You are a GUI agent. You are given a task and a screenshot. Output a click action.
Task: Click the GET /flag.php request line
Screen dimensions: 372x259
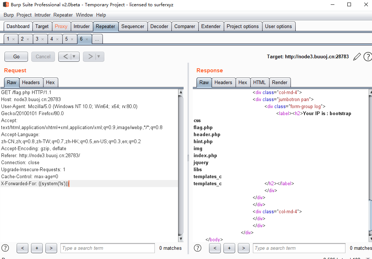(26, 92)
